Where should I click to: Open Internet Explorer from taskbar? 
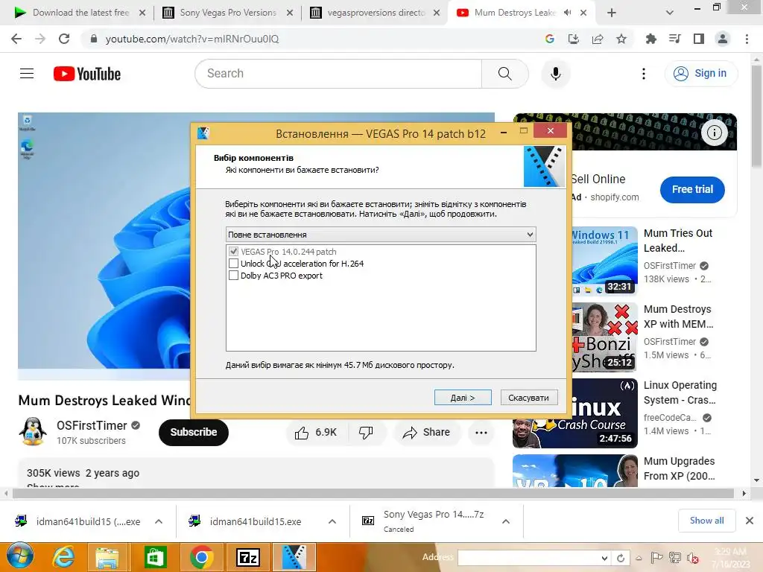pos(64,557)
